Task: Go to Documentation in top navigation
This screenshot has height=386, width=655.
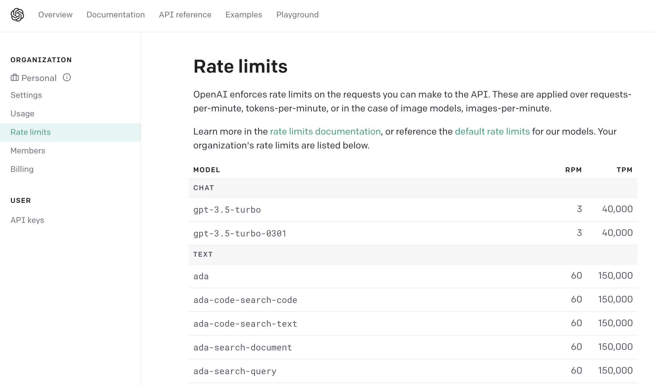Action: [116, 15]
